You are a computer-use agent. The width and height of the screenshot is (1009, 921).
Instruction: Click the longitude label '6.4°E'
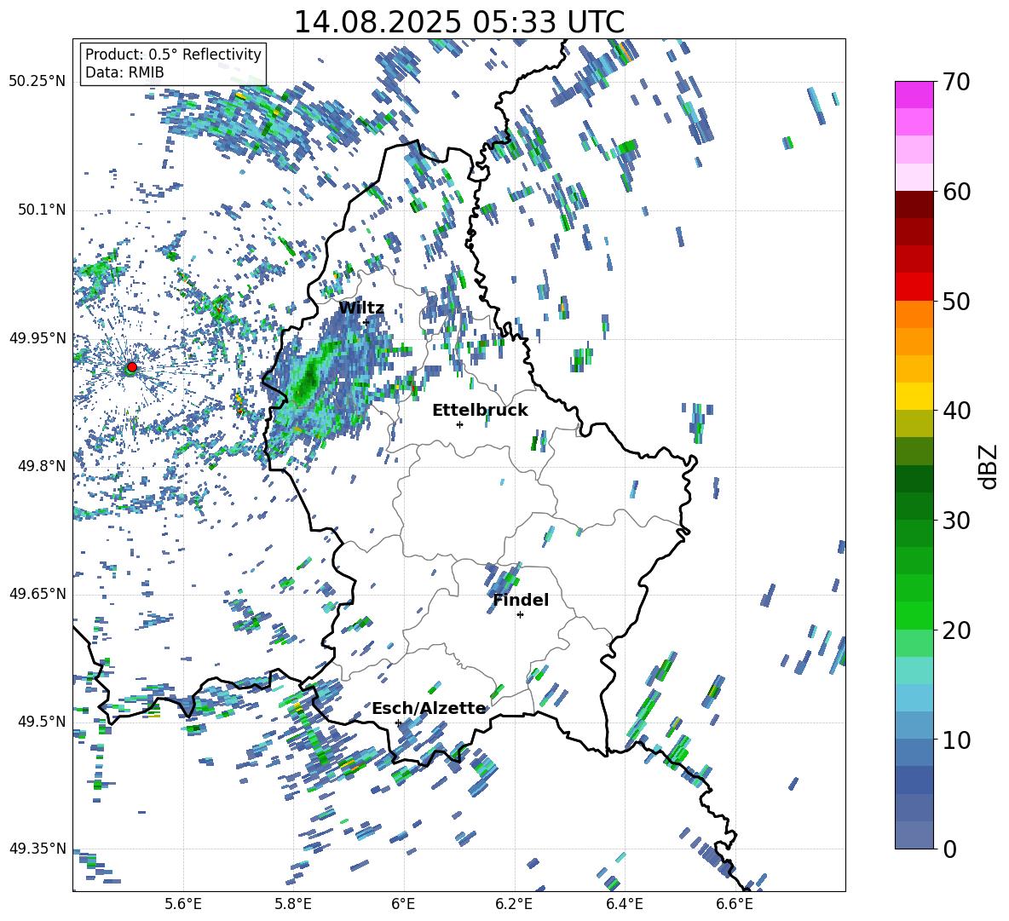(624, 904)
